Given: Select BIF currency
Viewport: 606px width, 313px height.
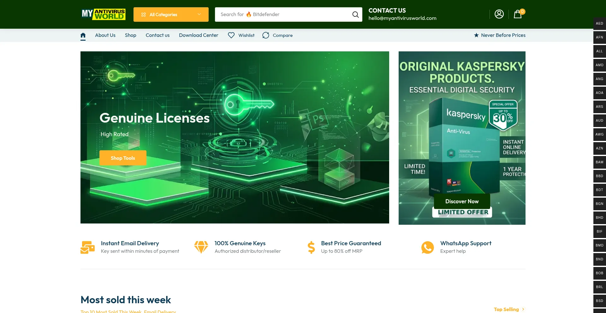Looking at the screenshot, I should pyautogui.click(x=599, y=231).
